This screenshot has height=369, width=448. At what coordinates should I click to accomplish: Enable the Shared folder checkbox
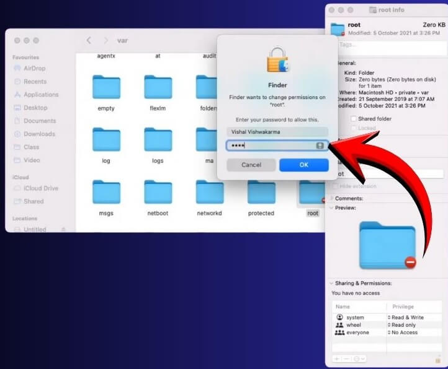[354, 119]
